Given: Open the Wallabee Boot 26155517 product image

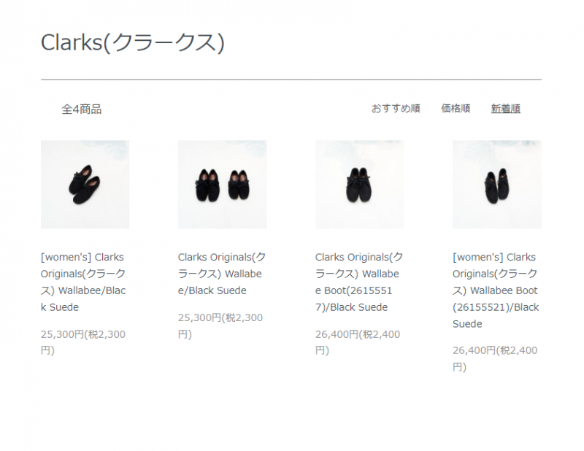Looking at the screenshot, I should (x=359, y=185).
